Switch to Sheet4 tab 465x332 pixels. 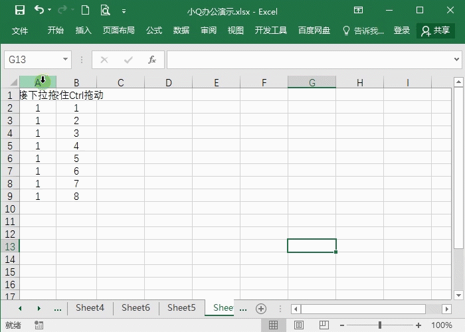click(90, 307)
